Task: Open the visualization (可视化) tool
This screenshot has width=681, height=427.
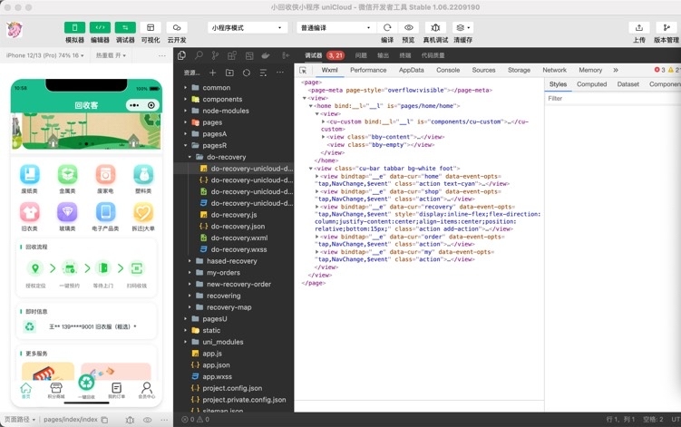Action: click(151, 28)
